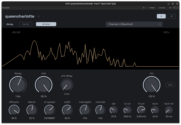The width and height of the screenshot is (181, 125).
Task: Click the 1.13x mod rate value
Action: pyautogui.click(x=100, y=118)
